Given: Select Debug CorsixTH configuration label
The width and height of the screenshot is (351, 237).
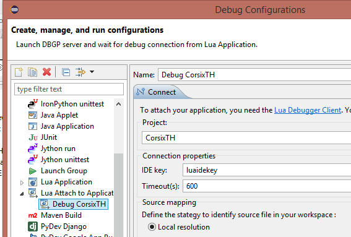Looking at the screenshot, I should (x=79, y=204).
